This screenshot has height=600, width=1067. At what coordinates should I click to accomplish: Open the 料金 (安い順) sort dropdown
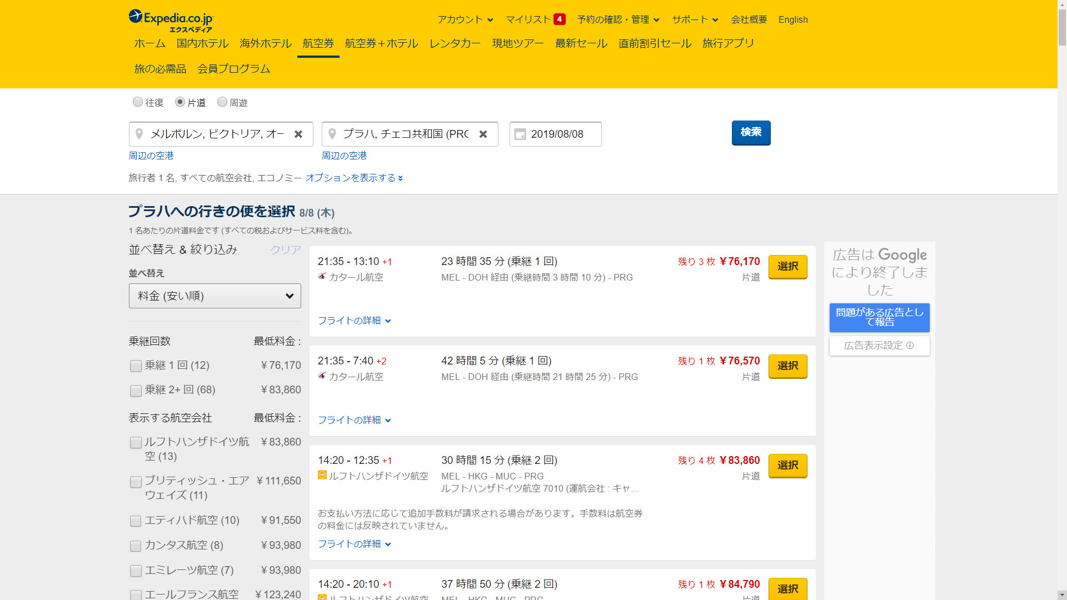(x=215, y=296)
